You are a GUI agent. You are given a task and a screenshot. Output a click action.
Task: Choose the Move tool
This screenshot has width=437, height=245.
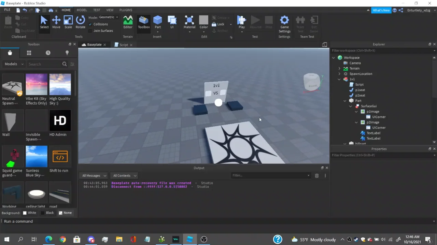pos(56,22)
